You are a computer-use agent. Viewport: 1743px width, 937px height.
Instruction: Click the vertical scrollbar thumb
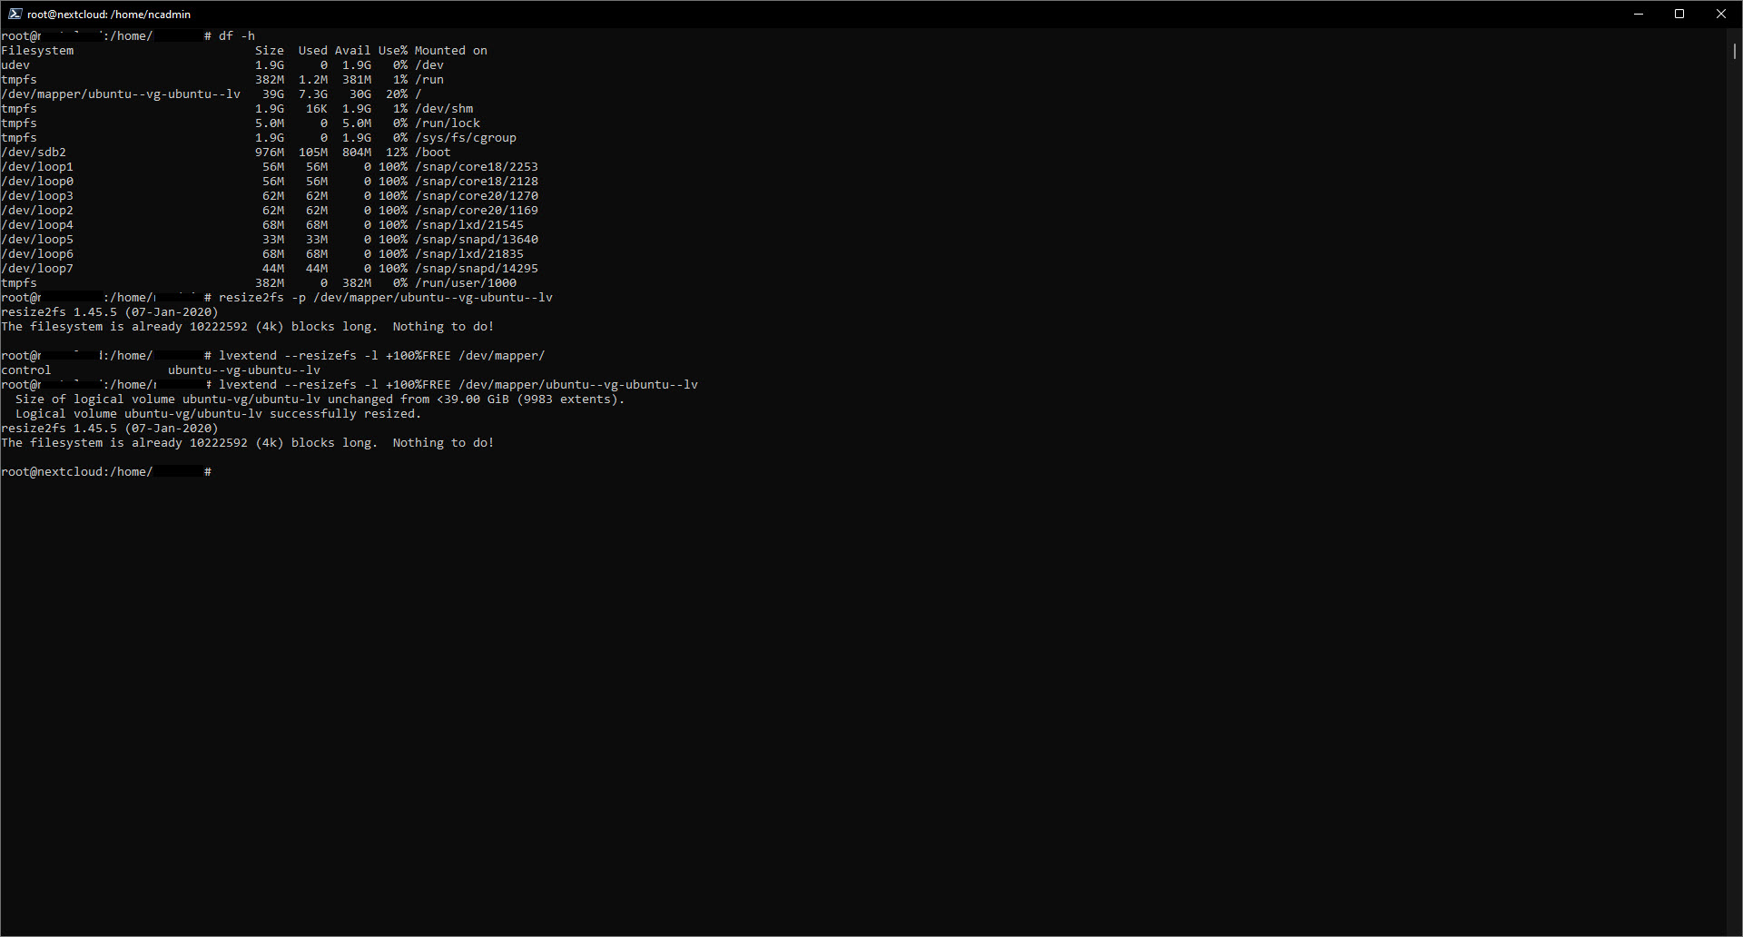tap(1734, 51)
